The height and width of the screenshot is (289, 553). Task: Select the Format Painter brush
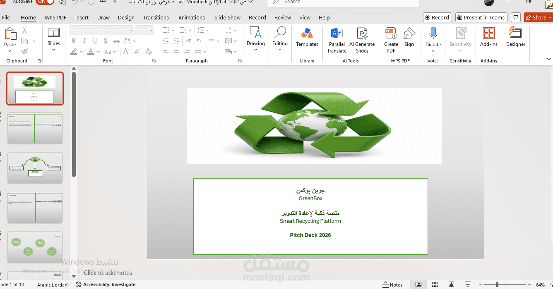coord(24,51)
